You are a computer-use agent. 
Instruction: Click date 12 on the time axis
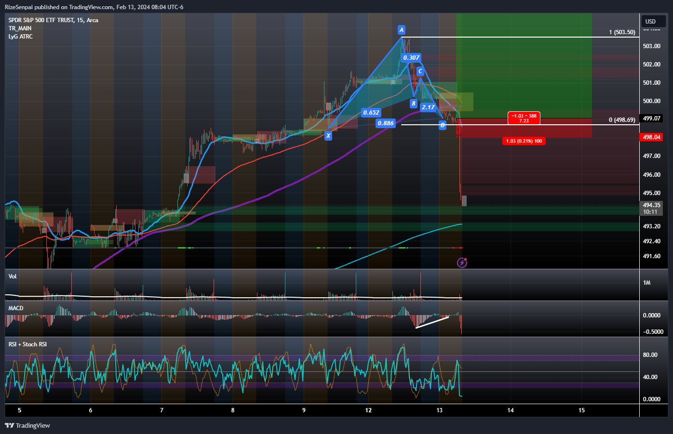(x=369, y=410)
